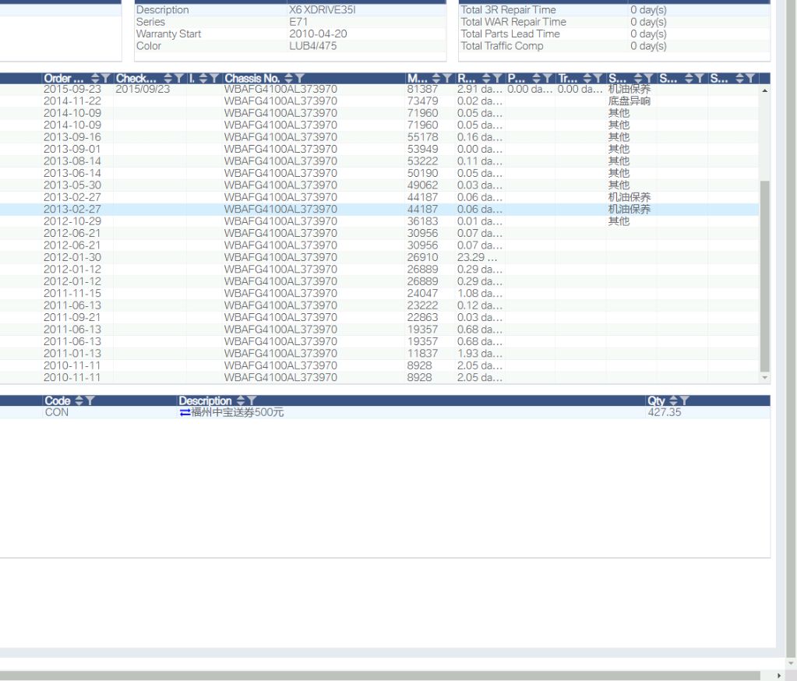Click the orders table scroll-up arrow
797x681 pixels.
pyautogui.click(x=765, y=90)
